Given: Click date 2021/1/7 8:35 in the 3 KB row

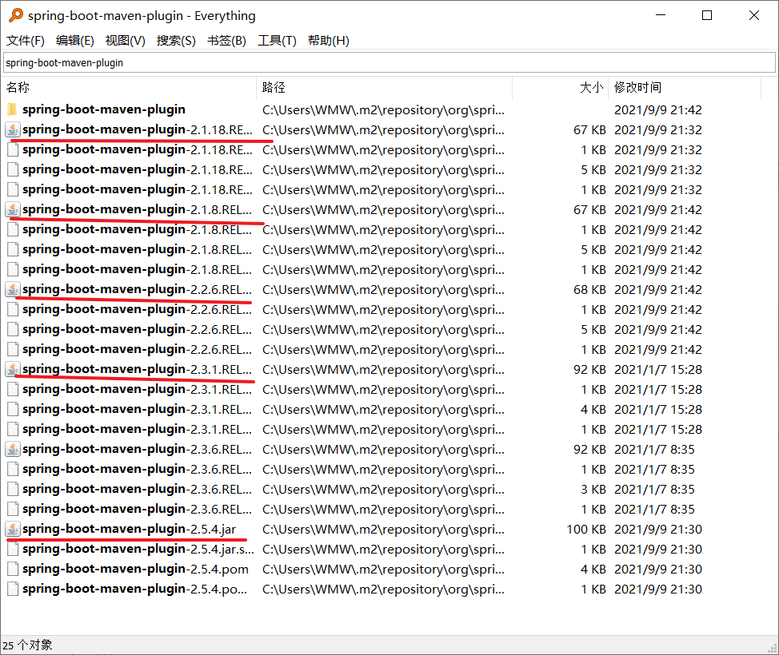Looking at the screenshot, I should point(654,490).
